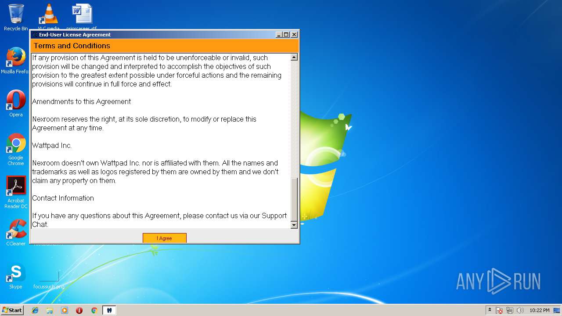Image resolution: width=562 pixels, height=316 pixels.
Task: Click the I Agree button
Action: pyautogui.click(x=165, y=238)
